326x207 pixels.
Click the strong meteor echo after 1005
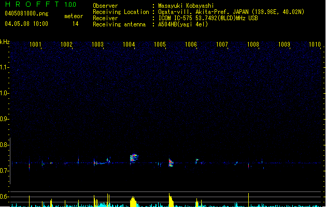[171, 163]
